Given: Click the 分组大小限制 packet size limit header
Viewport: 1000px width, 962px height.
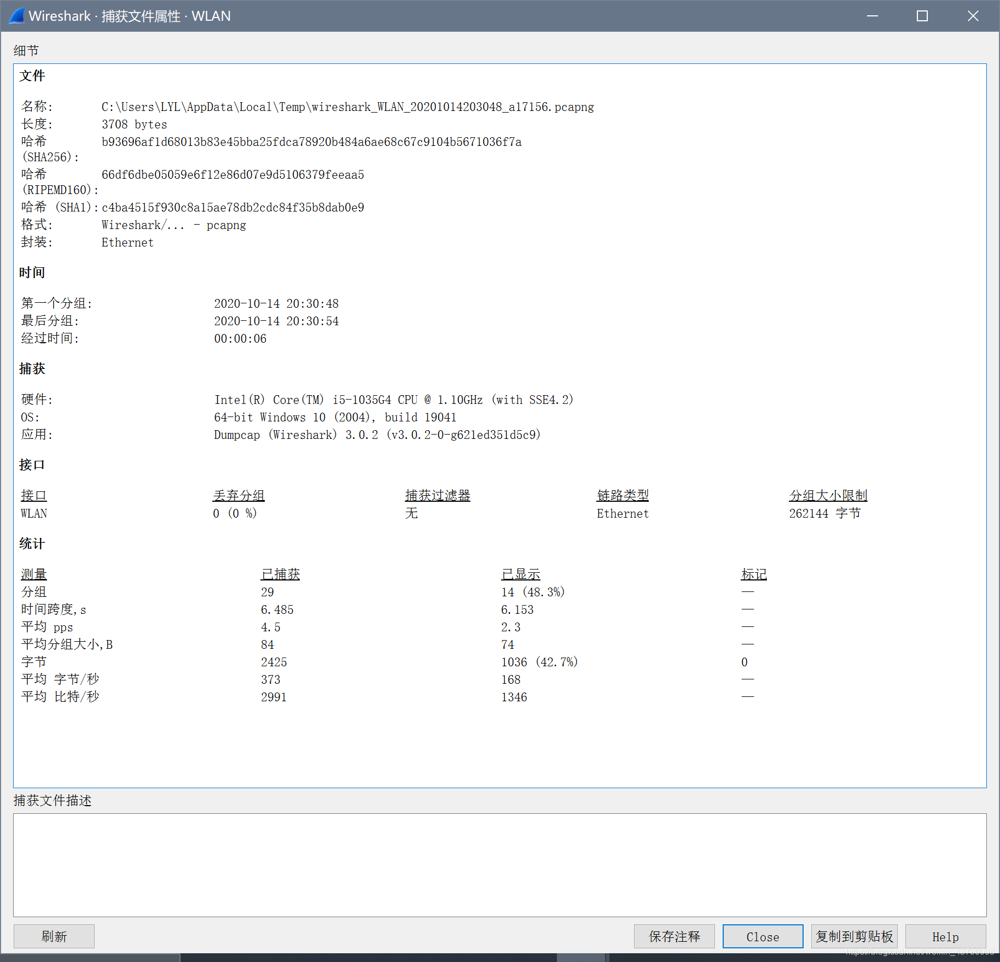Looking at the screenshot, I should pos(828,495).
